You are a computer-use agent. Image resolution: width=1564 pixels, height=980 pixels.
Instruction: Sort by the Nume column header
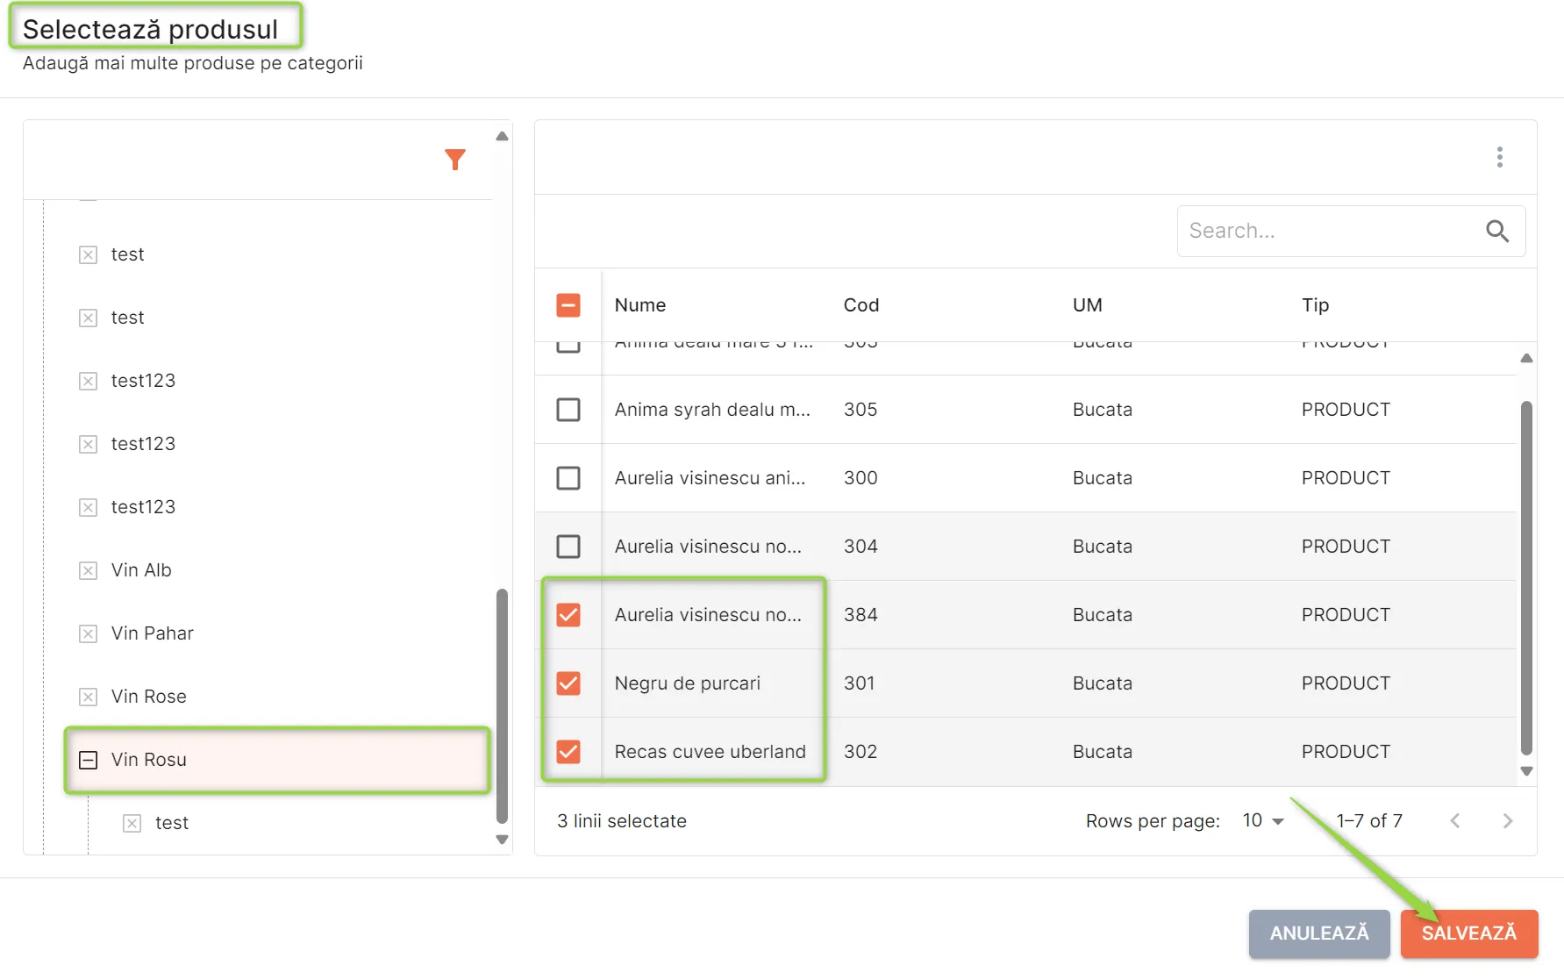point(640,305)
